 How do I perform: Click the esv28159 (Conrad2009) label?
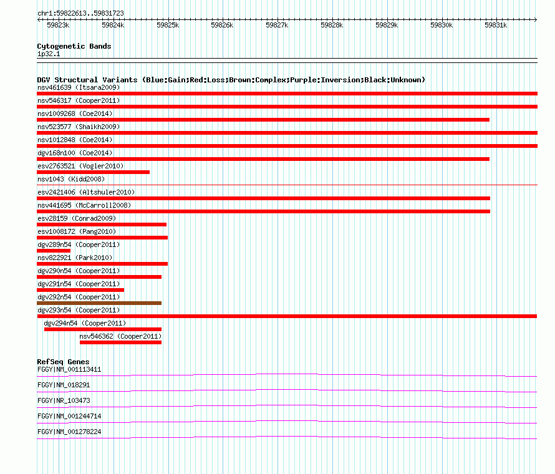[x=77, y=218]
